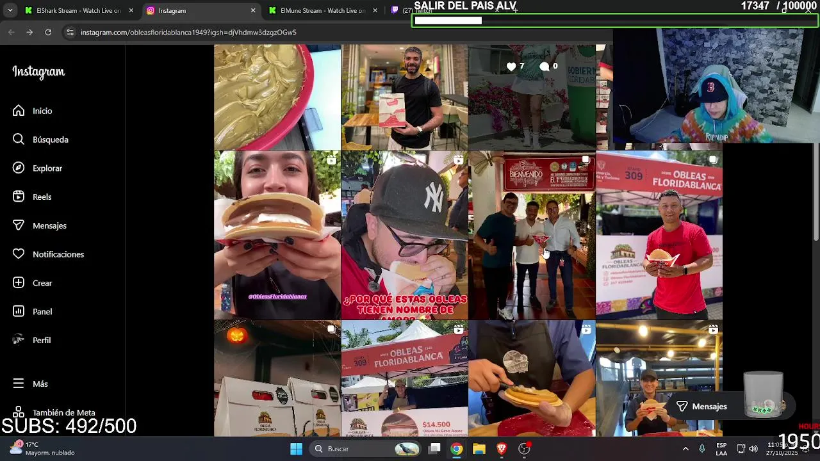The image size is (820, 461).
Task: Open Mensajes messenger icon in sidebar
Action: 19,225
